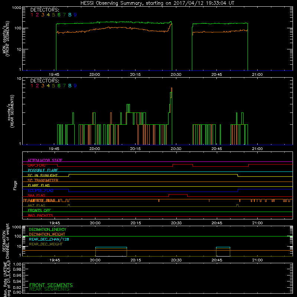Click cyan detector '8' in rear segments legend
The image size is (297, 297).
click(70, 86)
